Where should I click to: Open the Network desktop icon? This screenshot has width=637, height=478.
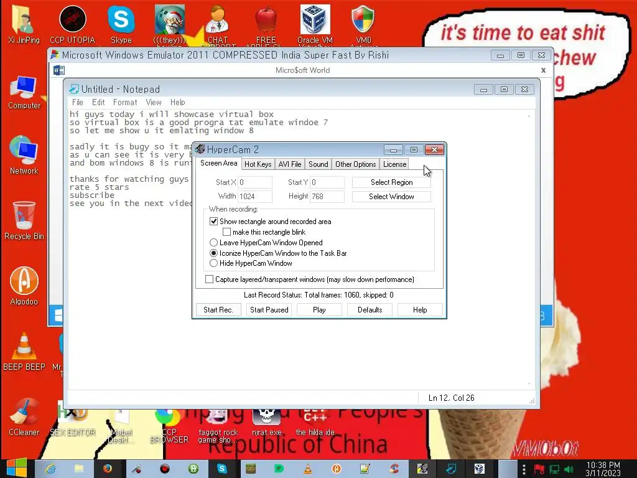click(24, 155)
